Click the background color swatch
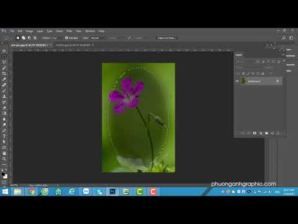The image size is (298, 224). (x=6, y=177)
